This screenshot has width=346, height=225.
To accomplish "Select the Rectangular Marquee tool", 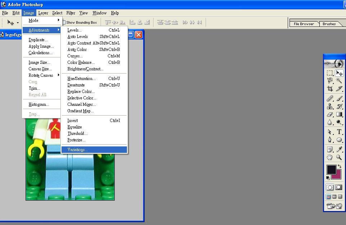I will [x=330, y=73].
